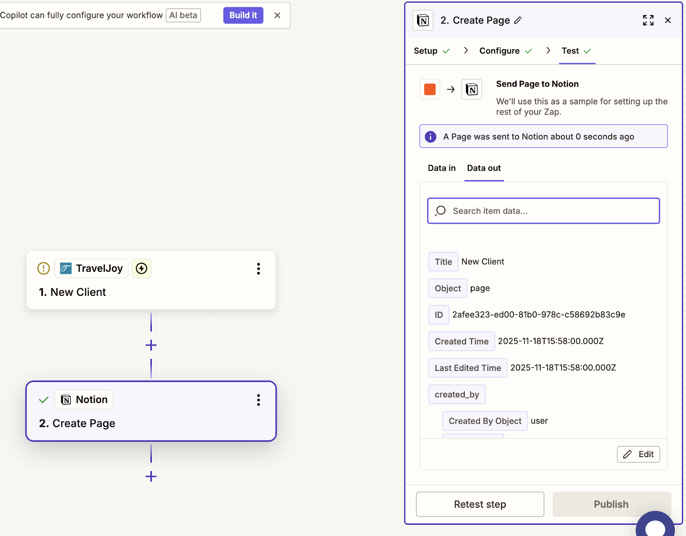Screen dimensions: 686x536
Task: Click the Build it button
Action: [243, 15]
